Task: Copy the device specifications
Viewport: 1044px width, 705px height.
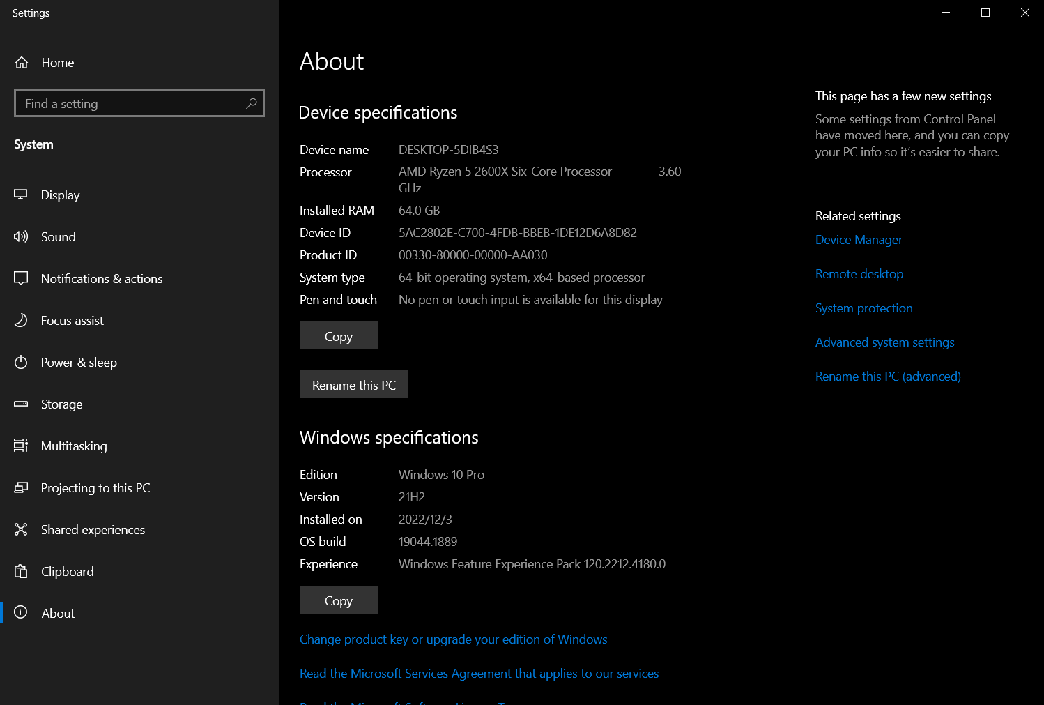Action: 339,335
